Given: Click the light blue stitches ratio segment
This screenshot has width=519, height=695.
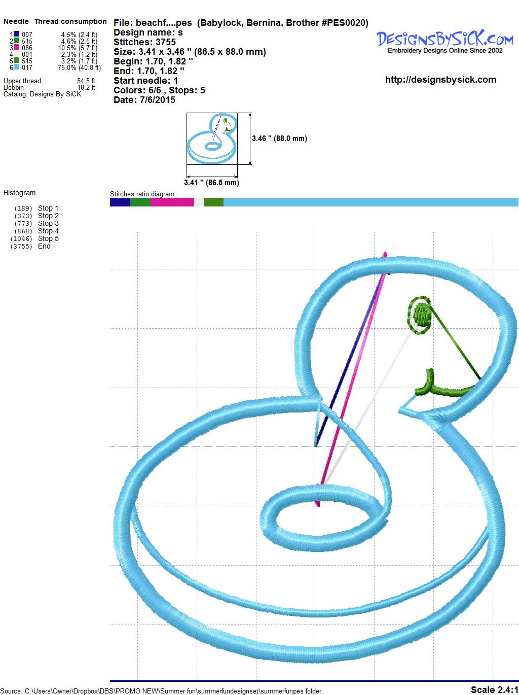Looking at the screenshot, I should click(370, 202).
